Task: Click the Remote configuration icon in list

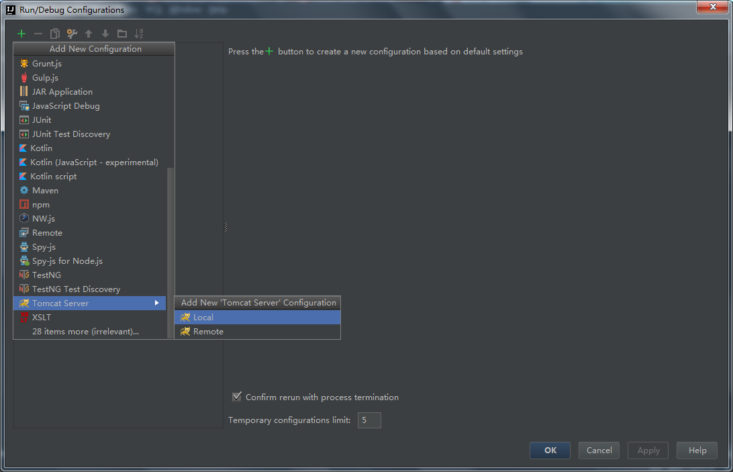Action: [x=24, y=232]
